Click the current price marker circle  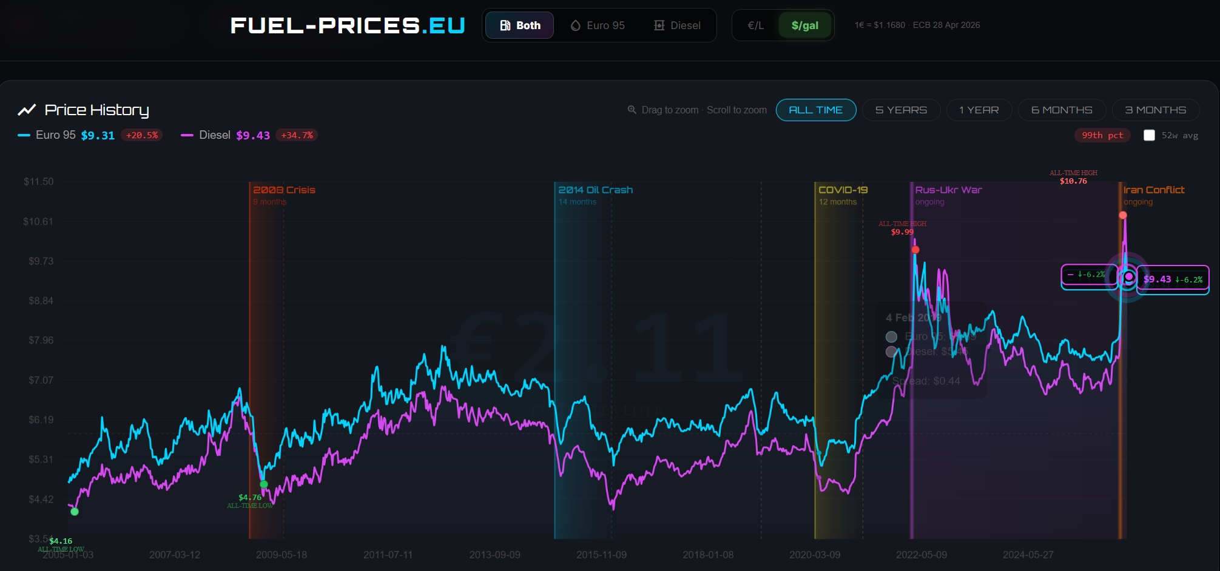click(1128, 277)
